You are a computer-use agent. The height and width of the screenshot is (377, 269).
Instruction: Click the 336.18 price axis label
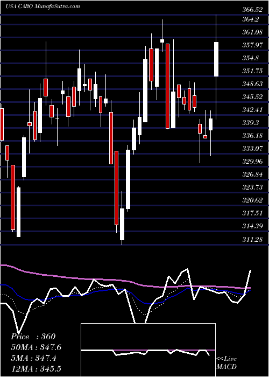pyautogui.click(x=253, y=136)
